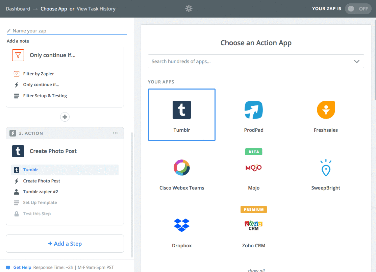This screenshot has width=376, height=272.
Task: Select the SweepBright app icon
Action: pos(326,167)
